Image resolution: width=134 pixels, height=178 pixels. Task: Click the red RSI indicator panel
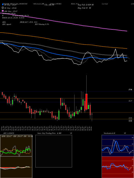pyautogui.click(x=118, y=167)
